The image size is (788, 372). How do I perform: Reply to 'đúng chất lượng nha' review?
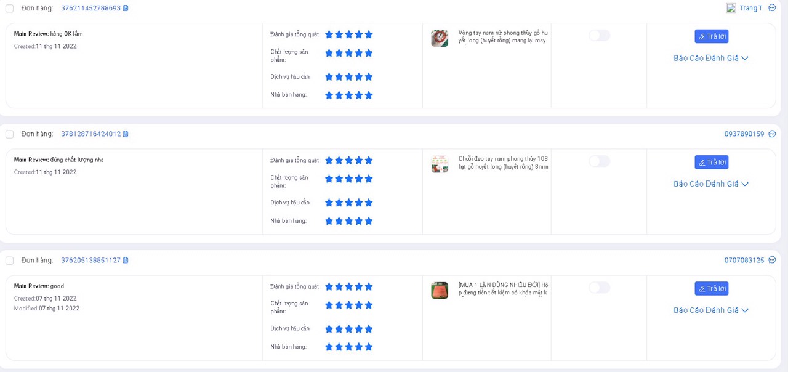(x=711, y=162)
